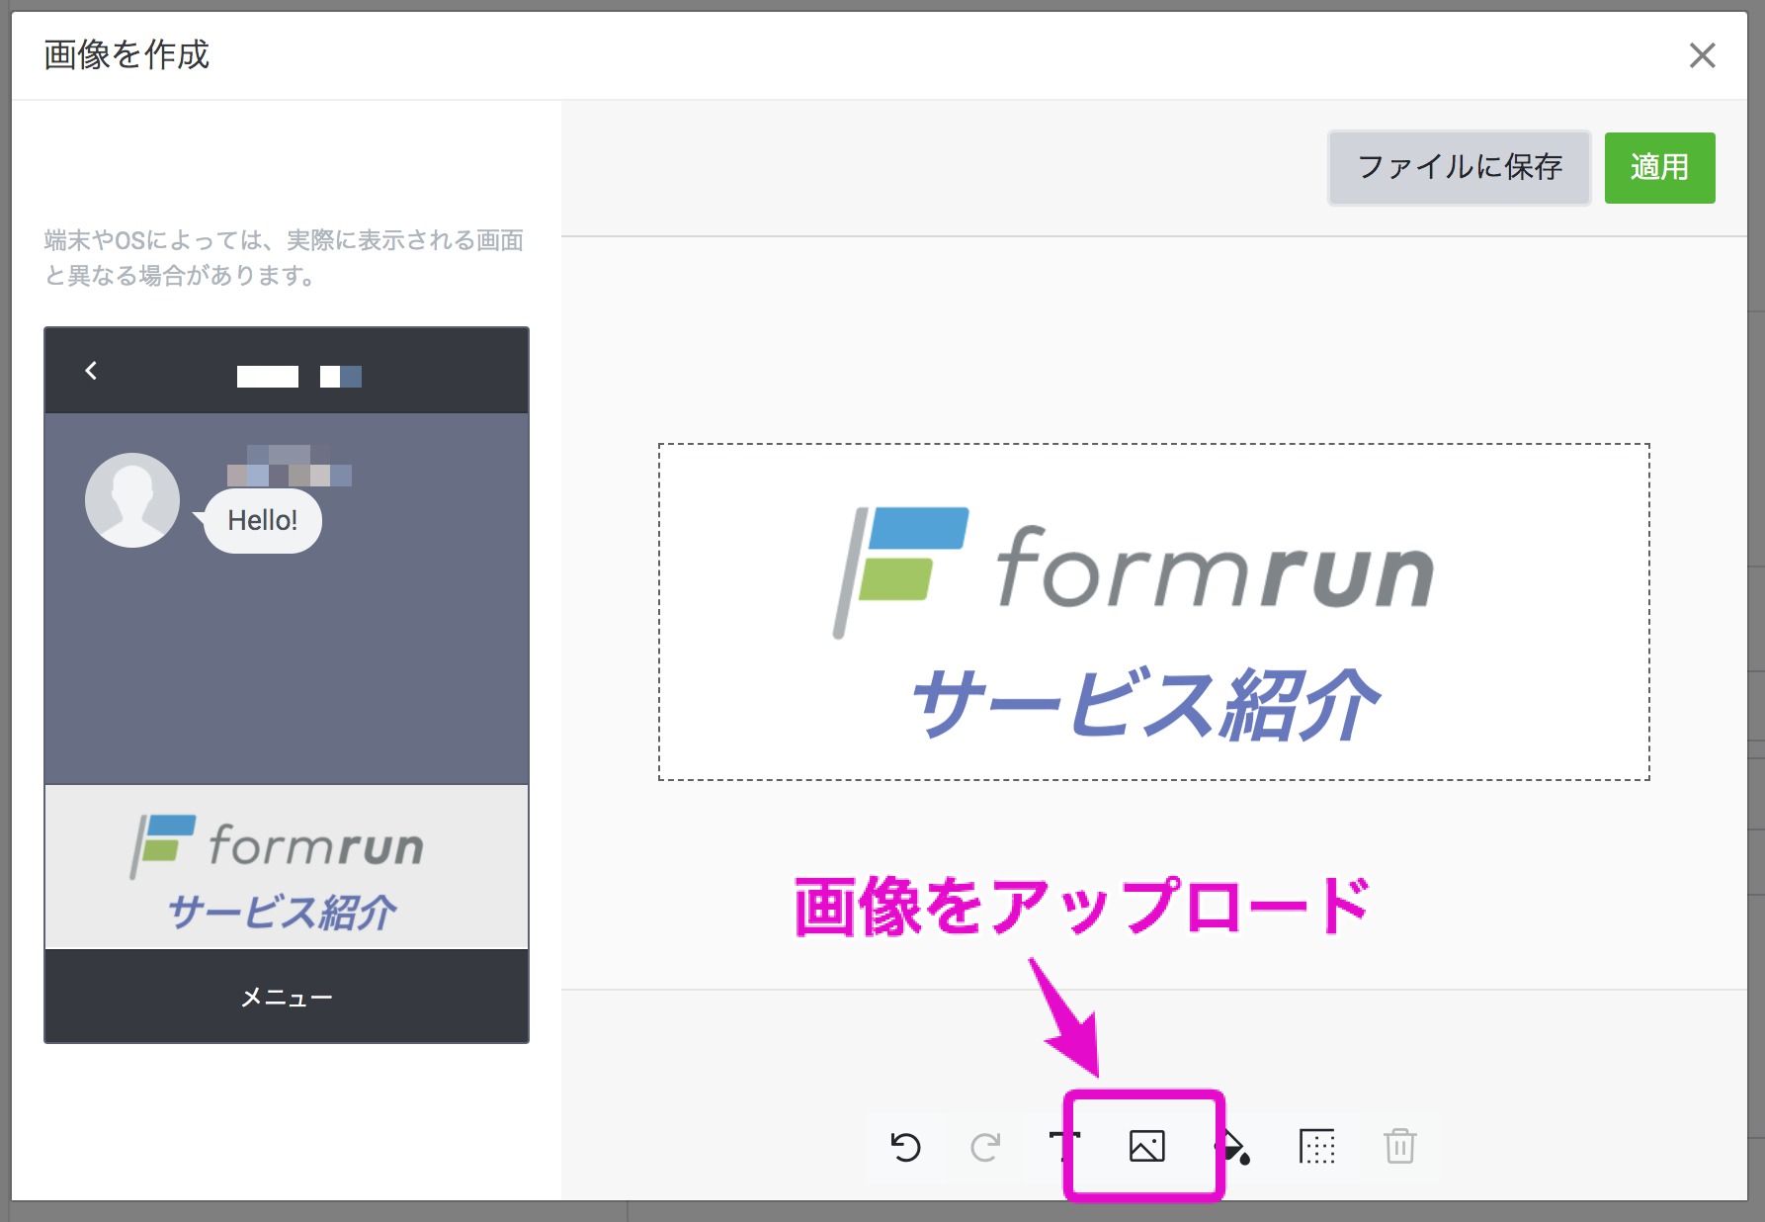Click the Hello! chat bubble

tap(262, 520)
